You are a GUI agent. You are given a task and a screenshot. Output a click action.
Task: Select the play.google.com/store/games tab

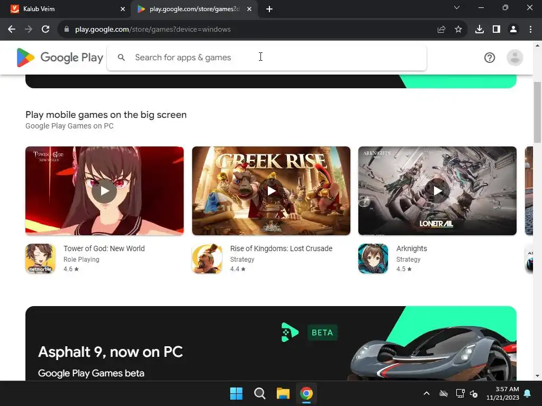(x=194, y=9)
